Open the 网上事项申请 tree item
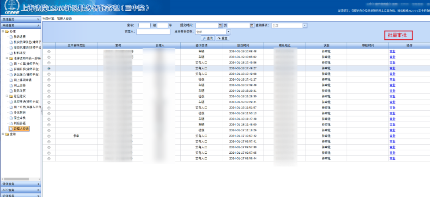 click(x=22, y=80)
